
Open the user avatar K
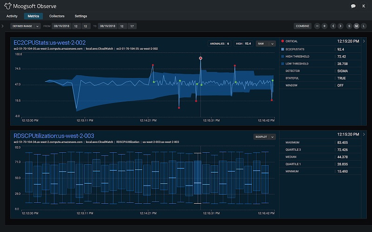pyautogui.click(x=364, y=6)
